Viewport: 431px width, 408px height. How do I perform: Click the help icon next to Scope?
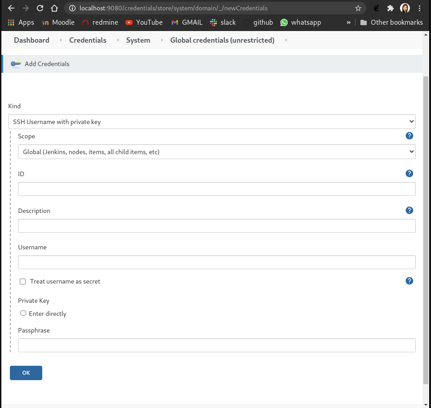coord(409,136)
